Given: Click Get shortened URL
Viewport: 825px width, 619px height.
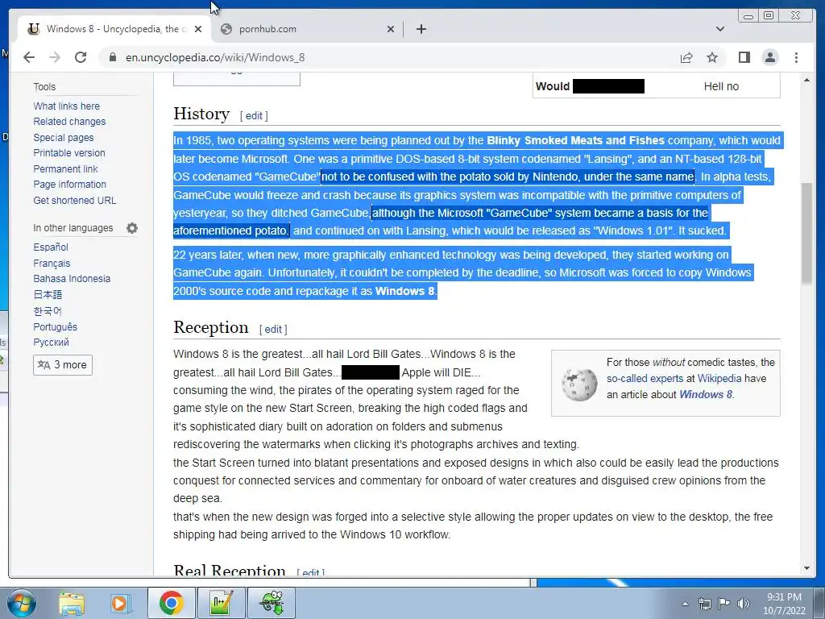Looking at the screenshot, I should click(75, 201).
